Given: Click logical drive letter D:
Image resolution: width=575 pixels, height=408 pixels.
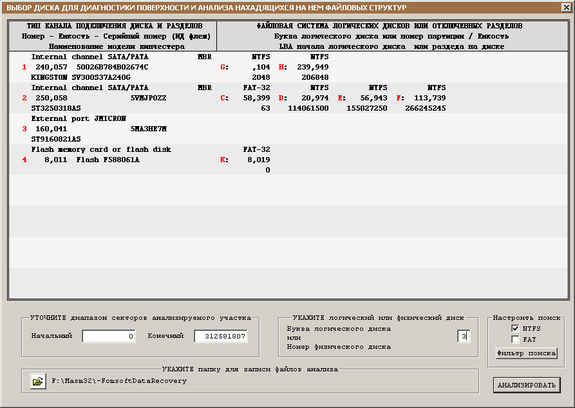Looking at the screenshot, I should [x=282, y=98].
